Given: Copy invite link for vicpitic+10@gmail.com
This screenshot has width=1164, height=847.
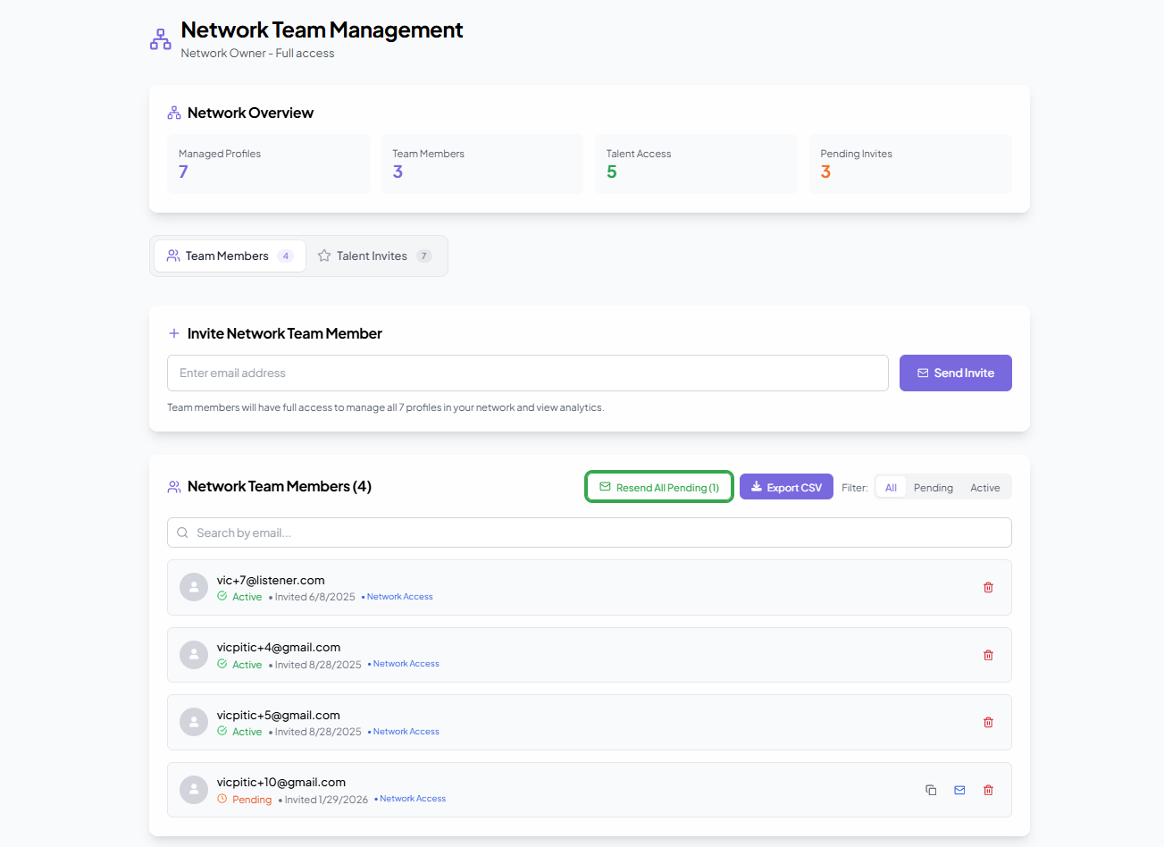Looking at the screenshot, I should (x=931, y=790).
